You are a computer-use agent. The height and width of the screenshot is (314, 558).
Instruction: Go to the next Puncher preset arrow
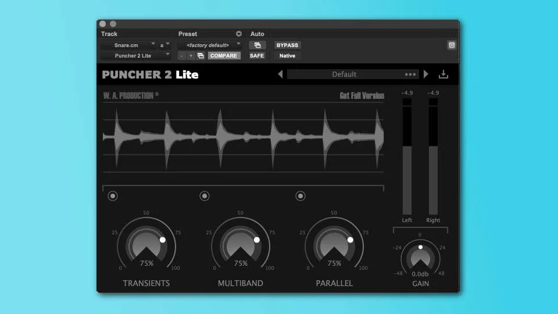tap(426, 74)
